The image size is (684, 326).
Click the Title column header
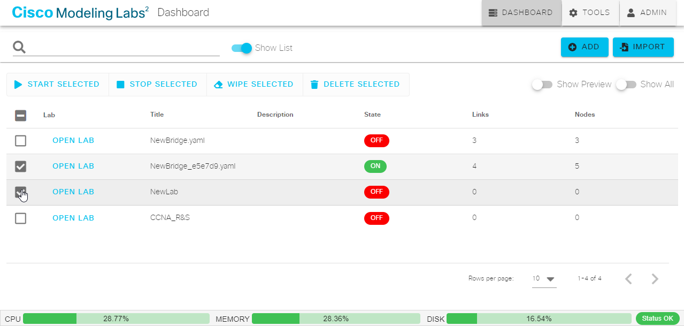pos(157,115)
